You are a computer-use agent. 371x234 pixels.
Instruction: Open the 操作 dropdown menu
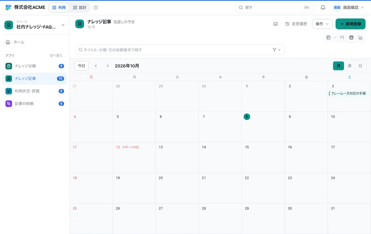click(x=322, y=24)
